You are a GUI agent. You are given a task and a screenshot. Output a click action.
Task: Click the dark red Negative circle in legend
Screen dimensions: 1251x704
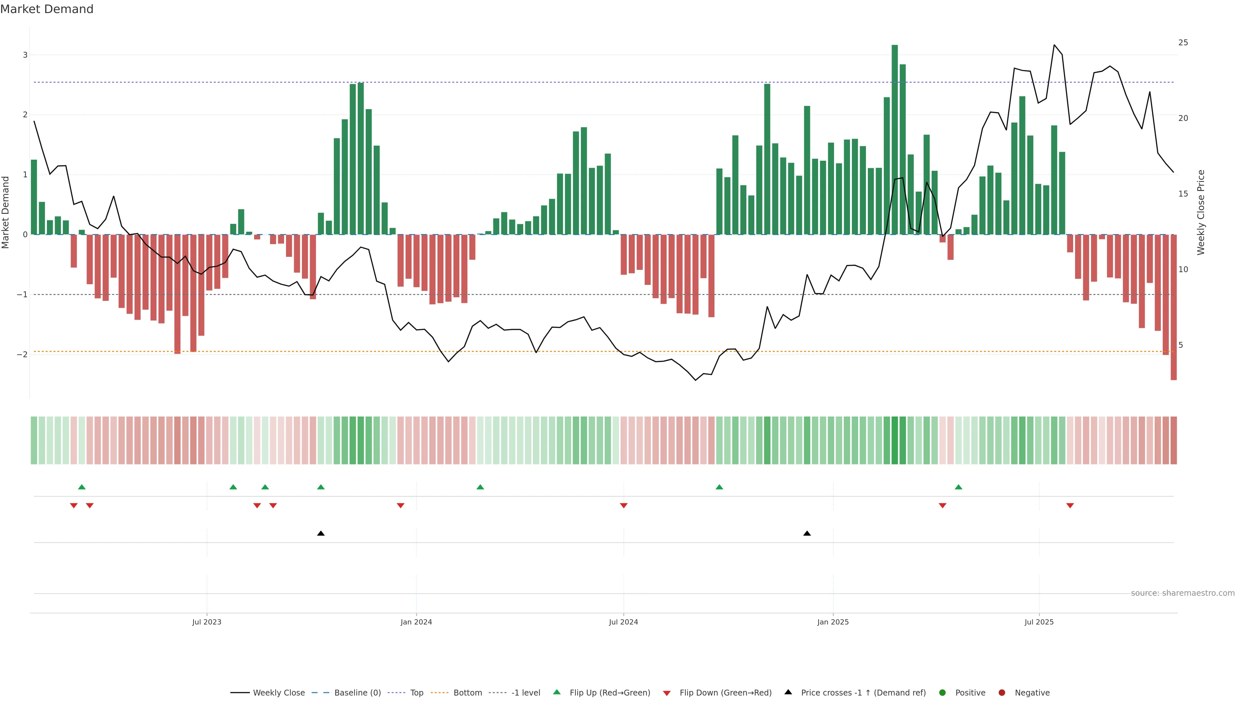click(x=1002, y=693)
